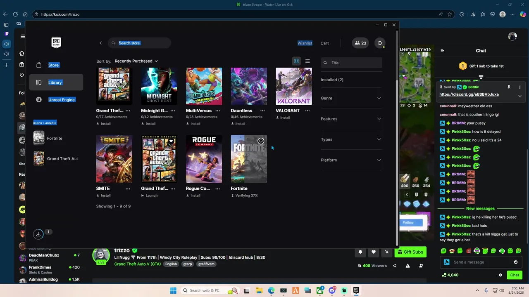The height and width of the screenshot is (297, 529).
Task: Install MultiVersus
Action: 193,124
